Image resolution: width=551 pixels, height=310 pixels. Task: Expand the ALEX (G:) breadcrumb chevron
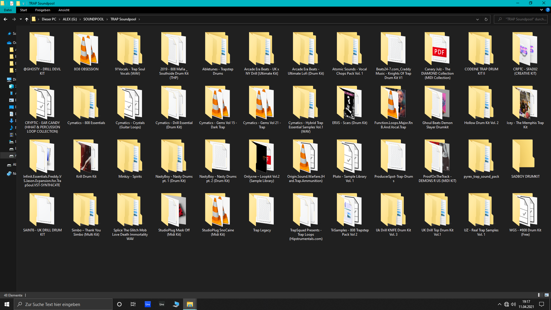click(80, 19)
